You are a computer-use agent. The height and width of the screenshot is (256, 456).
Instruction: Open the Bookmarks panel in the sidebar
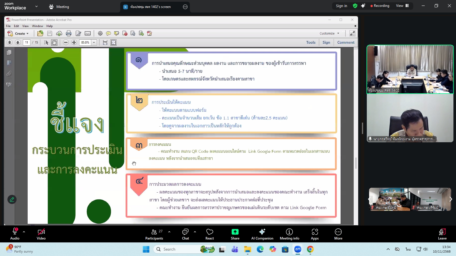point(9,63)
